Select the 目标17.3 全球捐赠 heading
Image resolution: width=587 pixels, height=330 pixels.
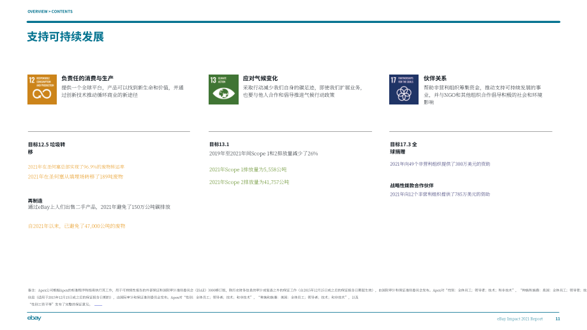[403, 148]
